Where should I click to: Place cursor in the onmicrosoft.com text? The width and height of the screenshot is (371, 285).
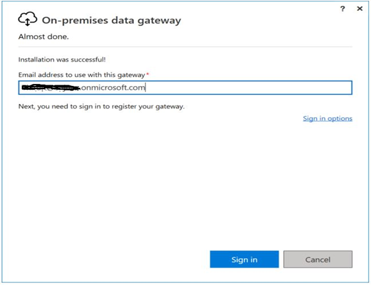coord(113,88)
